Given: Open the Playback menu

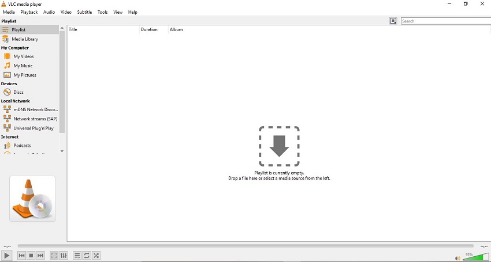Looking at the screenshot, I should click(x=29, y=12).
